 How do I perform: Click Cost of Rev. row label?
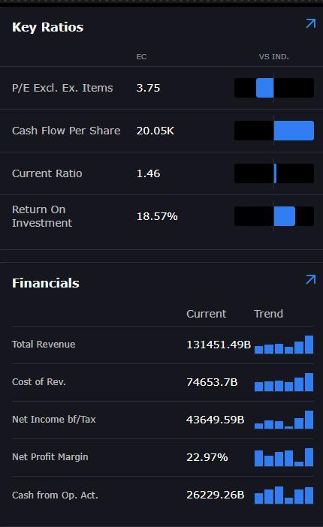coord(39,382)
